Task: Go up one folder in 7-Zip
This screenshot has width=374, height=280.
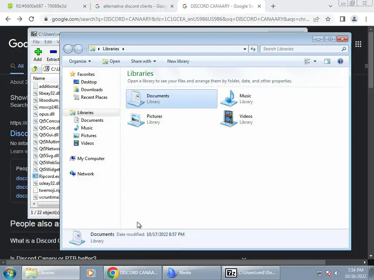Action: coord(35,69)
